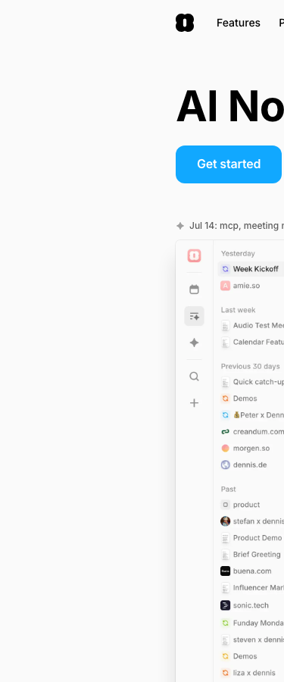Click the document icon beside Product Demo

[x=225, y=538]
